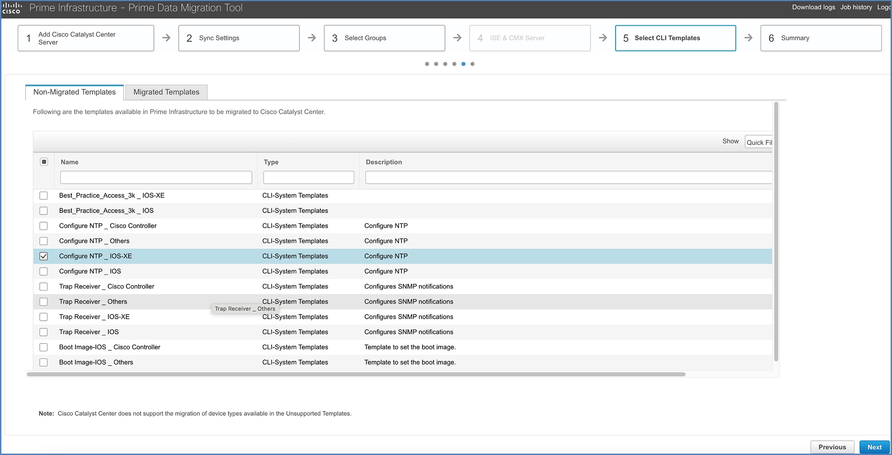
Task: Click Boot Image-IOS _ Cisco Controller name cell
Action: tap(110, 347)
